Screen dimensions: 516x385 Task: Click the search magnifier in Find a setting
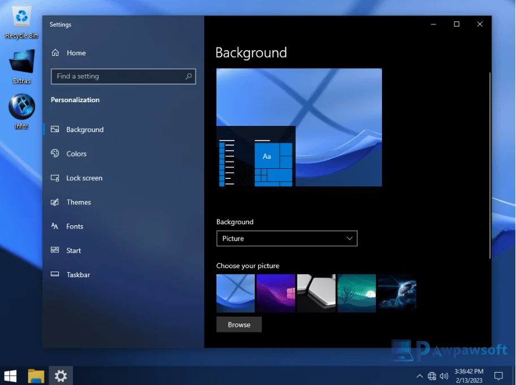coord(189,76)
